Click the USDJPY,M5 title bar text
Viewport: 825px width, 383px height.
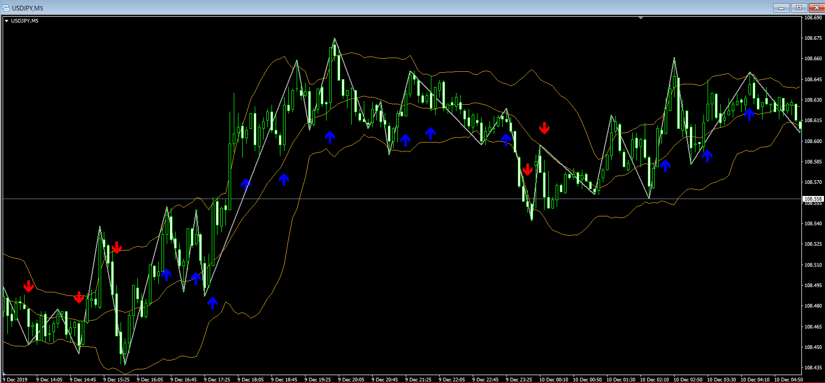click(28, 8)
